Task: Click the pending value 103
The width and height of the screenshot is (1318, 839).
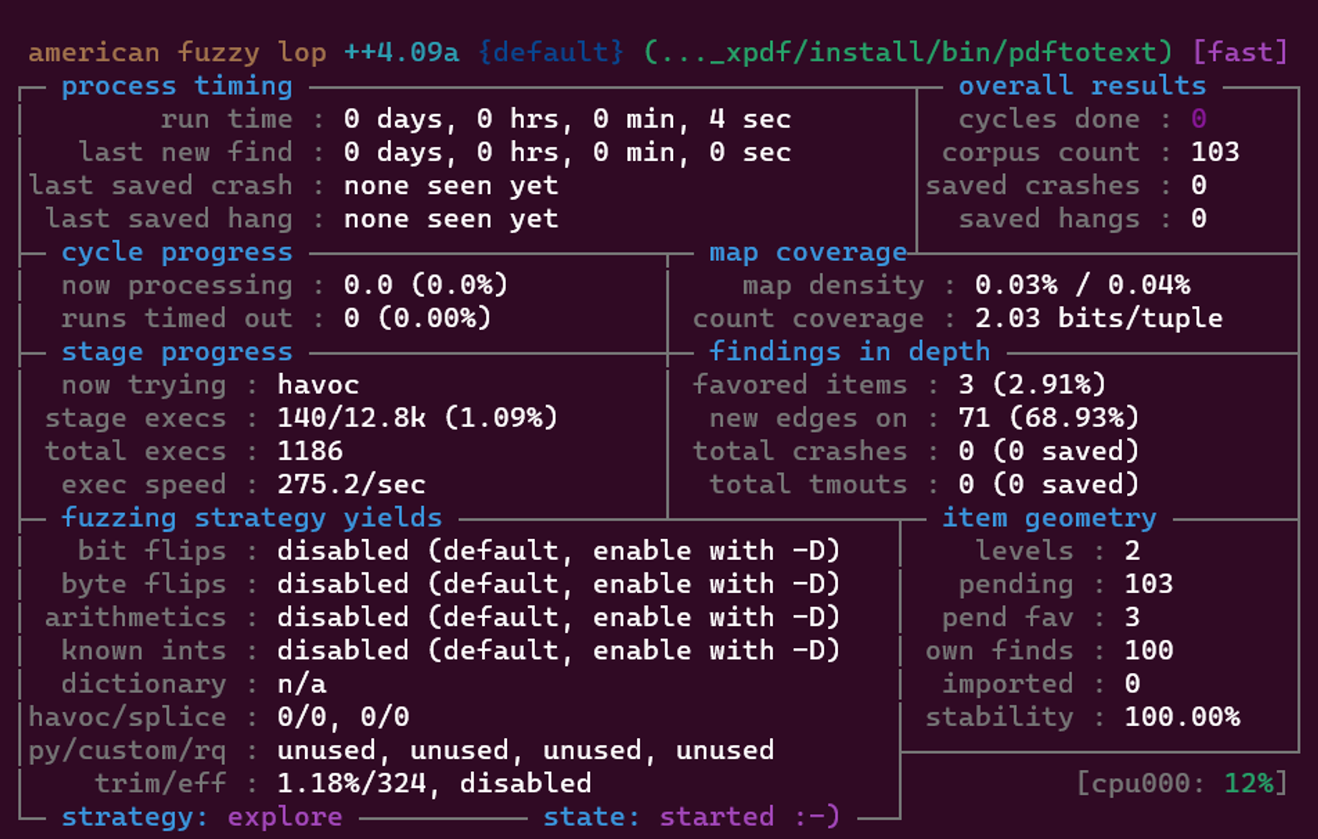Action: pos(1149,585)
